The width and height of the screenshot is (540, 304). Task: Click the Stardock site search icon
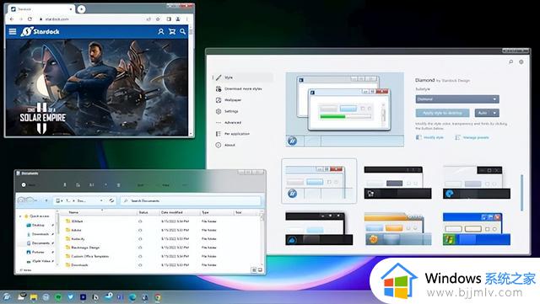(x=182, y=32)
